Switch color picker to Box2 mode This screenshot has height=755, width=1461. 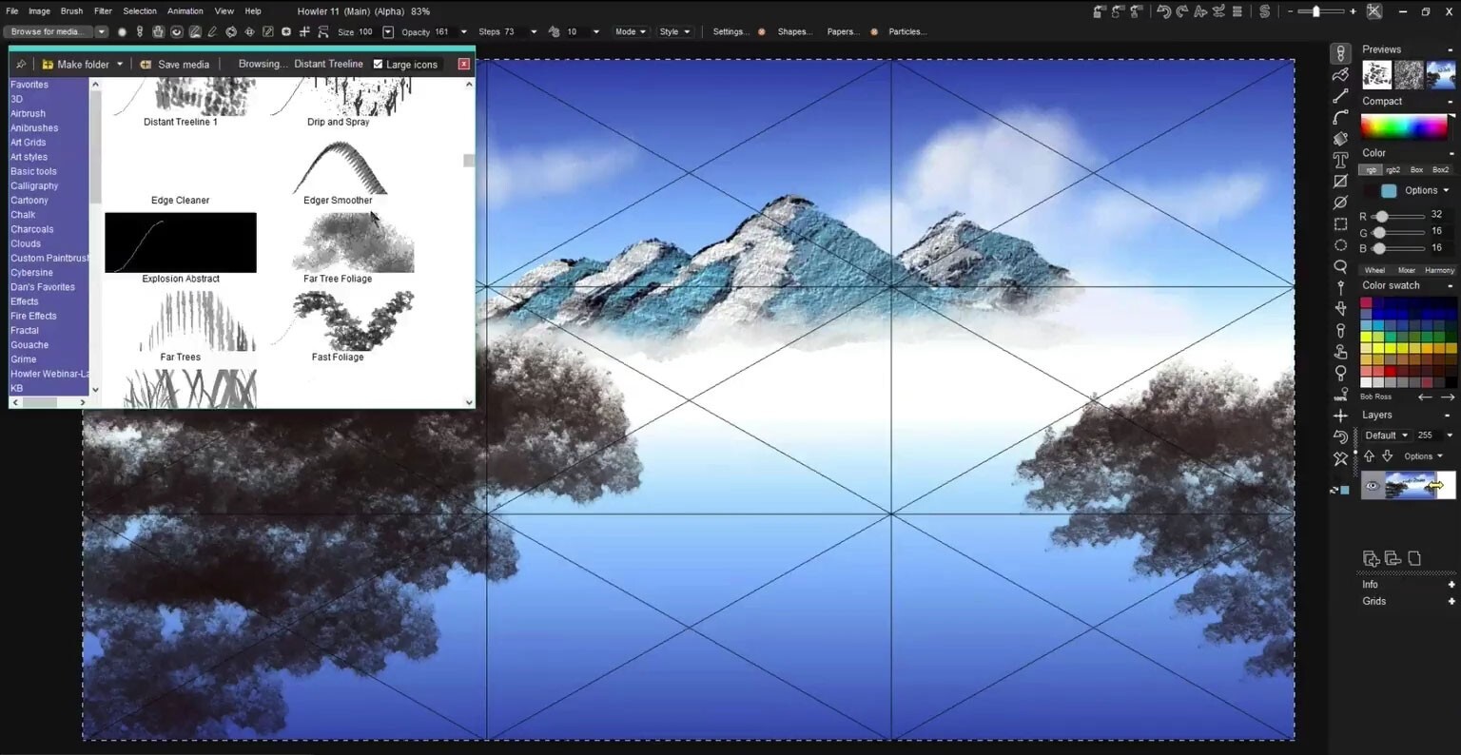(1441, 170)
